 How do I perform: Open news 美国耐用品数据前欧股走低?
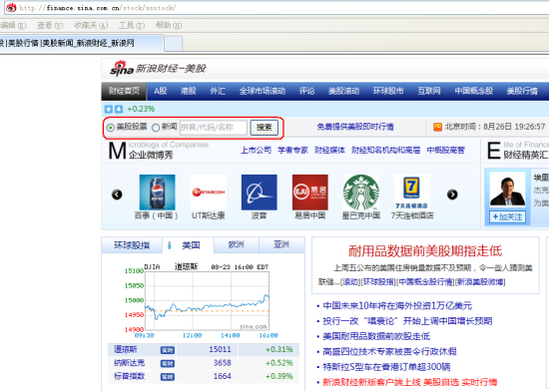pos(376,336)
